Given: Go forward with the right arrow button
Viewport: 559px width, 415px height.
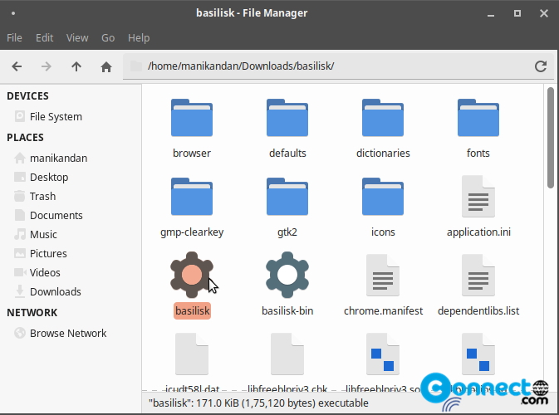Looking at the screenshot, I should [x=47, y=66].
